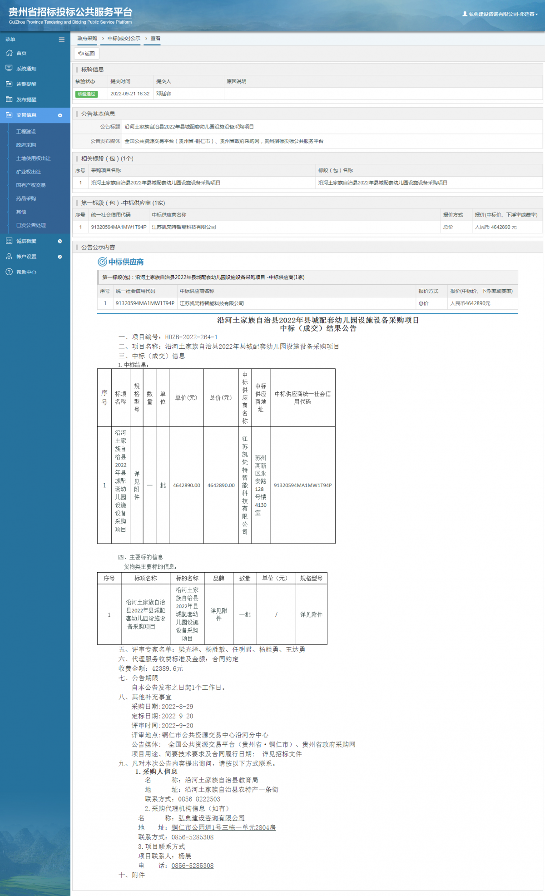
Task: Click the 公告基本信息 section header
Action: click(98, 114)
